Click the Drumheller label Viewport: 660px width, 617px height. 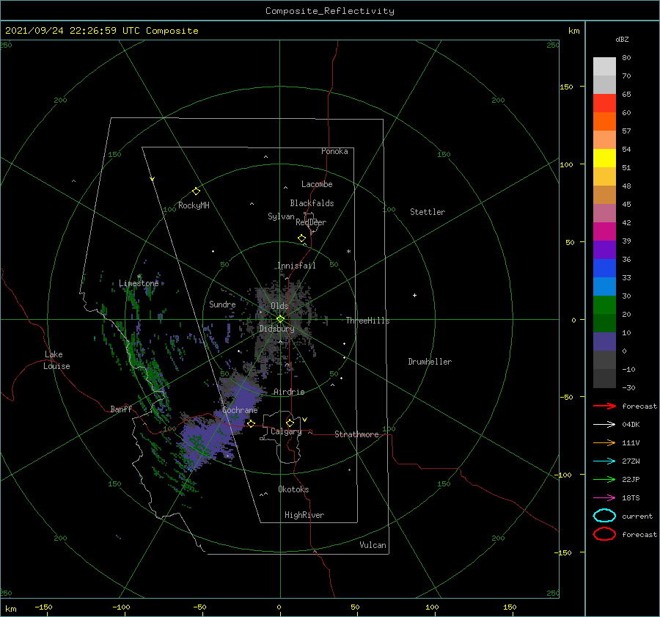click(430, 362)
